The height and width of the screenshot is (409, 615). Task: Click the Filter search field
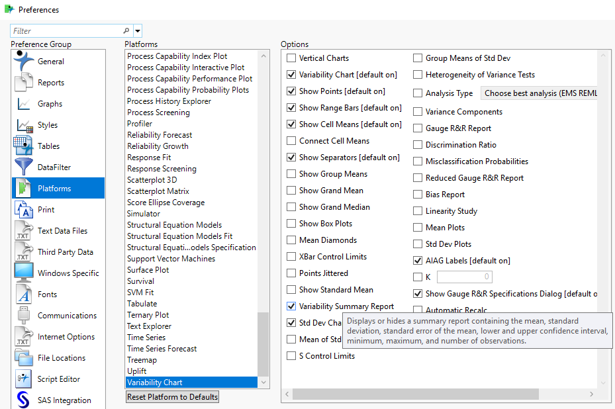(66, 31)
